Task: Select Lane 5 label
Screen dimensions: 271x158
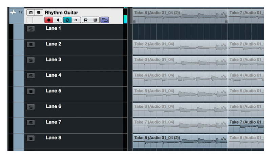Action: [x=54, y=91]
